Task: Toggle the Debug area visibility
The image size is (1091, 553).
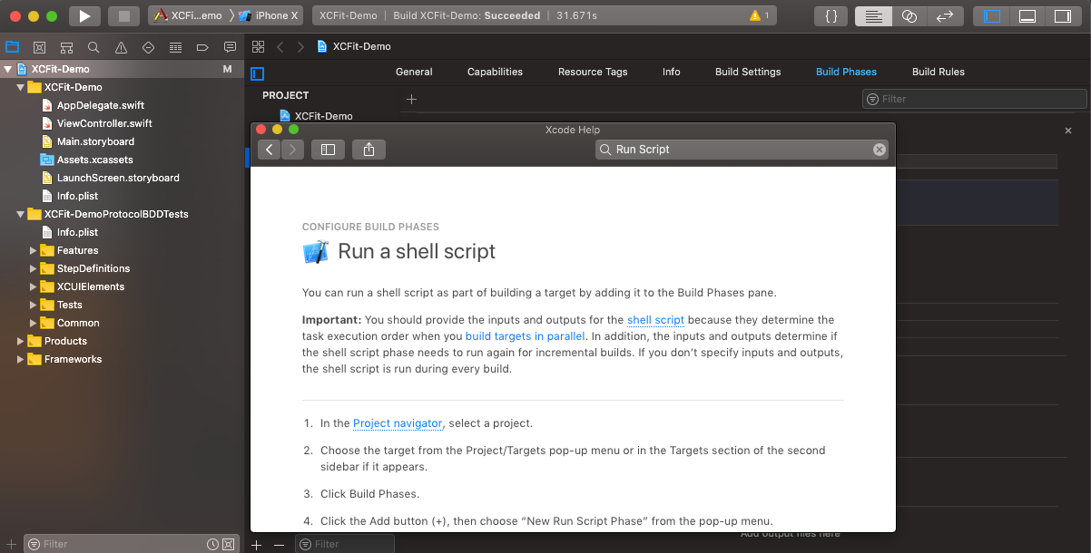Action: coord(1027,15)
